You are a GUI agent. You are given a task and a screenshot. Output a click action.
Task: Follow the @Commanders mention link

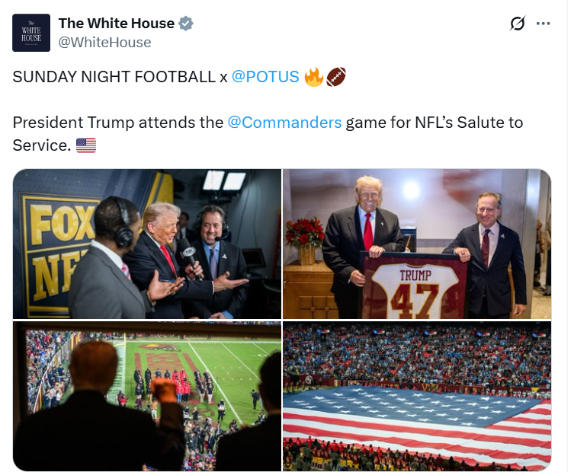pyautogui.click(x=284, y=123)
